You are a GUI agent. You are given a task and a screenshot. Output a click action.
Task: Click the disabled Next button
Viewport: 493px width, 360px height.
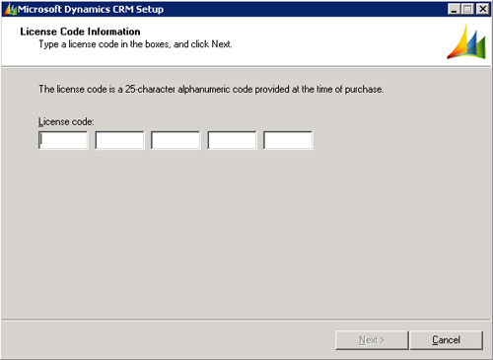pyautogui.click(x=372, y=340)
